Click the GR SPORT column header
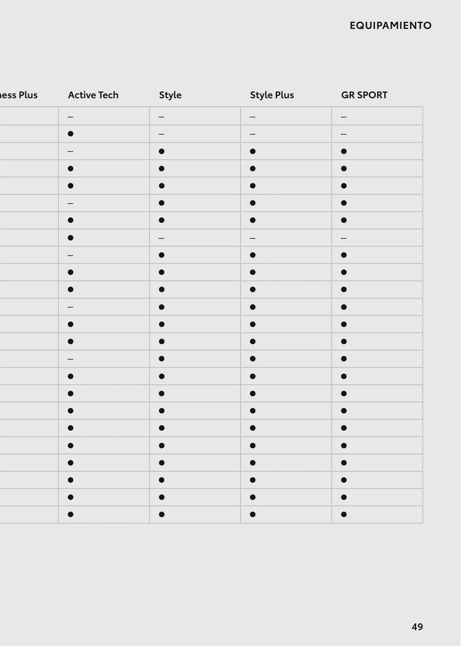Viewport: 461px width, 646px height. 364,95
